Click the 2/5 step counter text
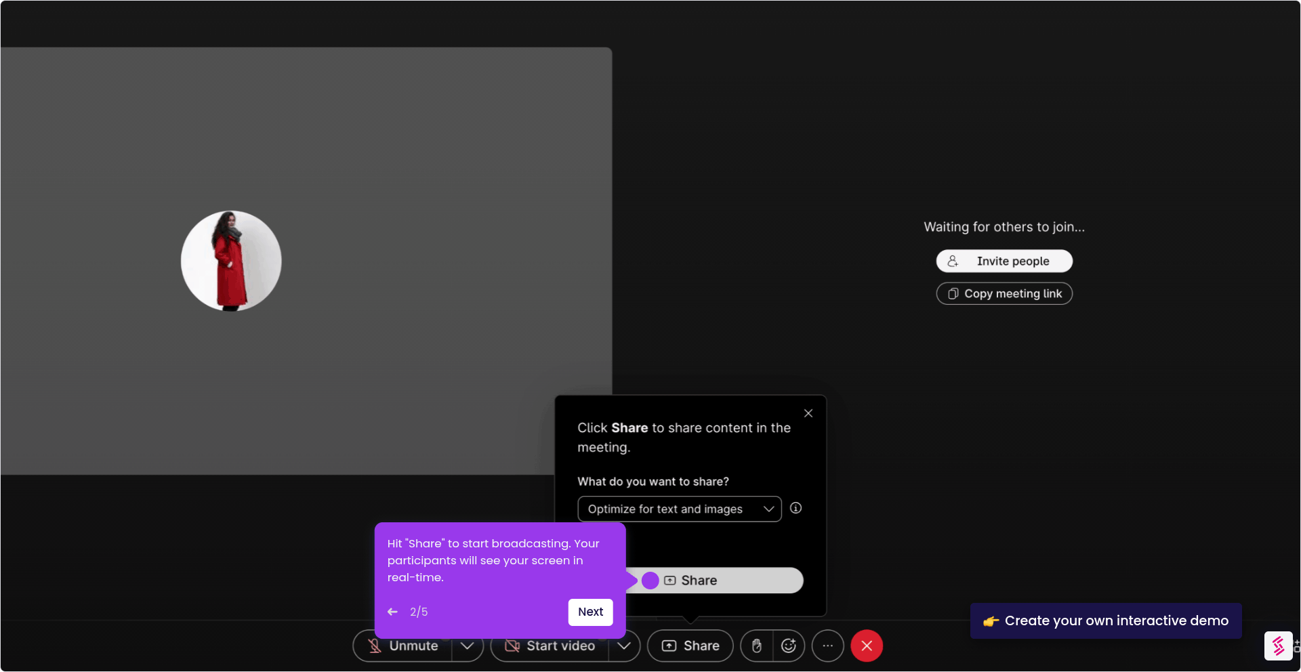Image resolution: width=1301 pixels, height=672 pixels. 419,612
